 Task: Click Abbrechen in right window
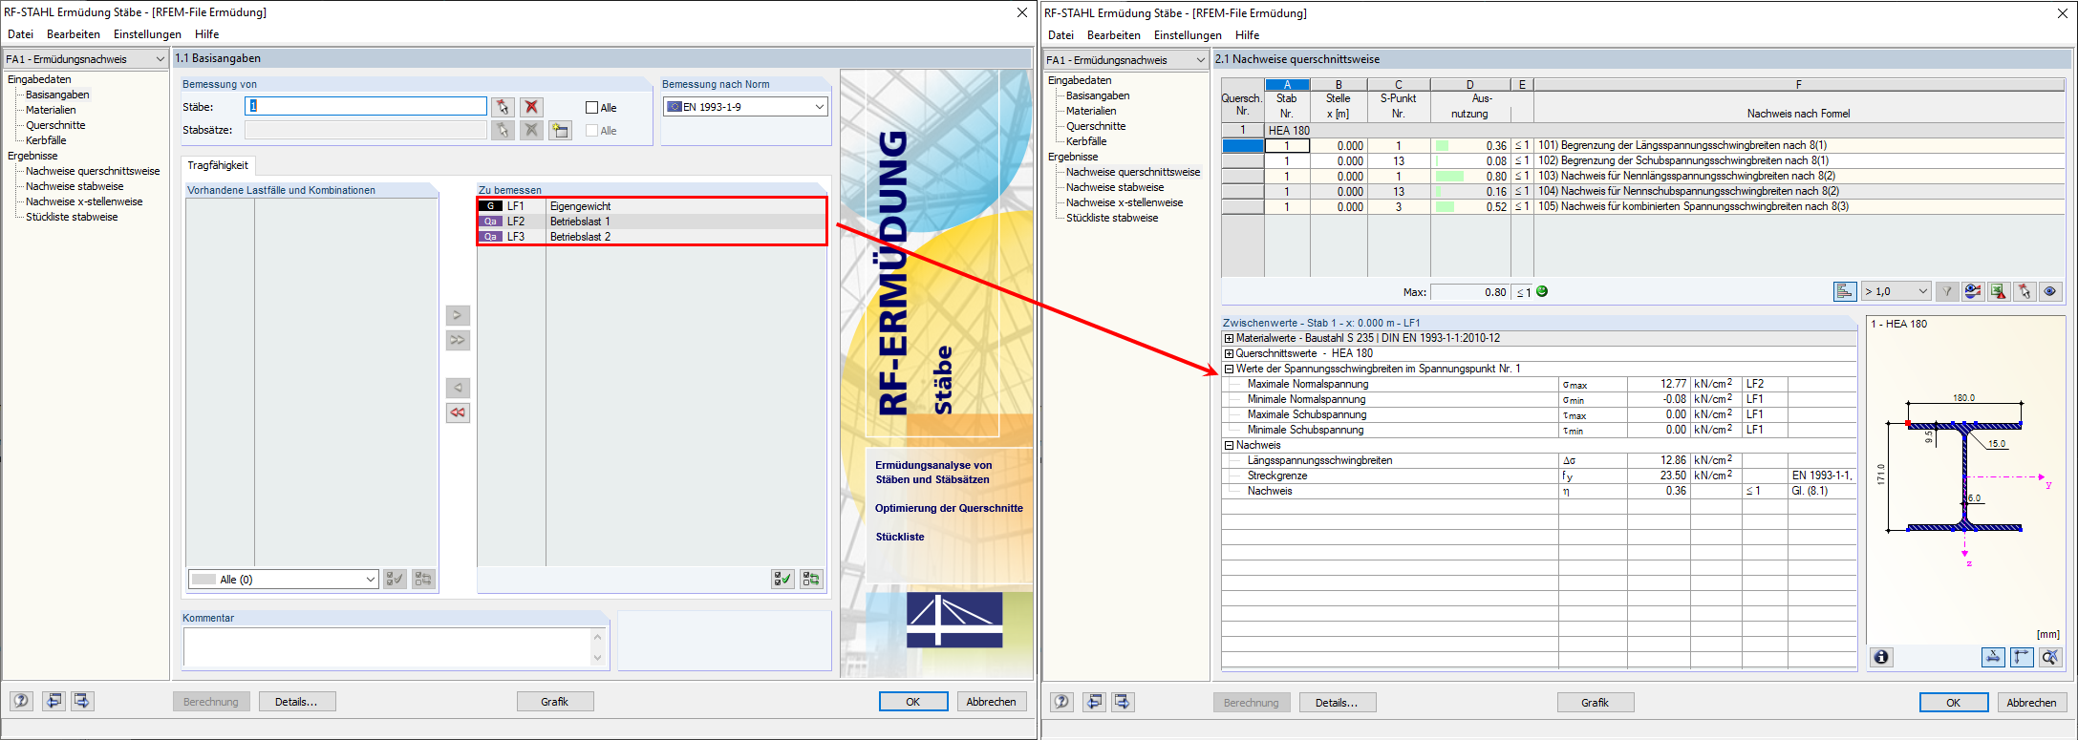[2032, 703]
